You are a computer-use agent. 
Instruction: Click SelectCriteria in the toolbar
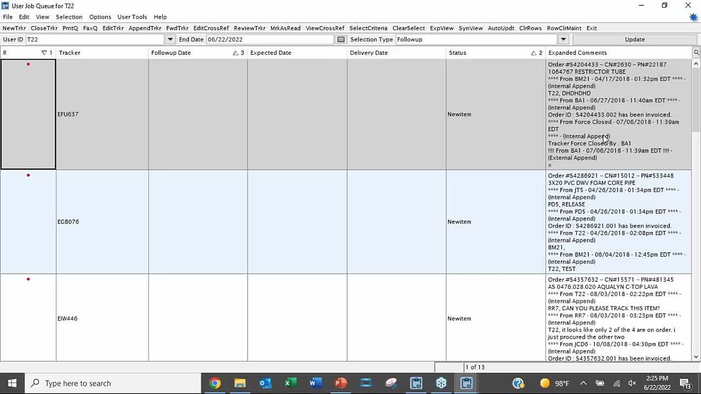coord(369,28)
